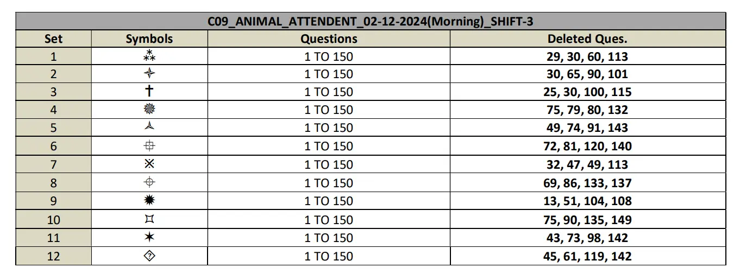The height and width of the screenshot is (280, 740).
Task: Click the Set number 6 cell
Action: click(53, 146)
